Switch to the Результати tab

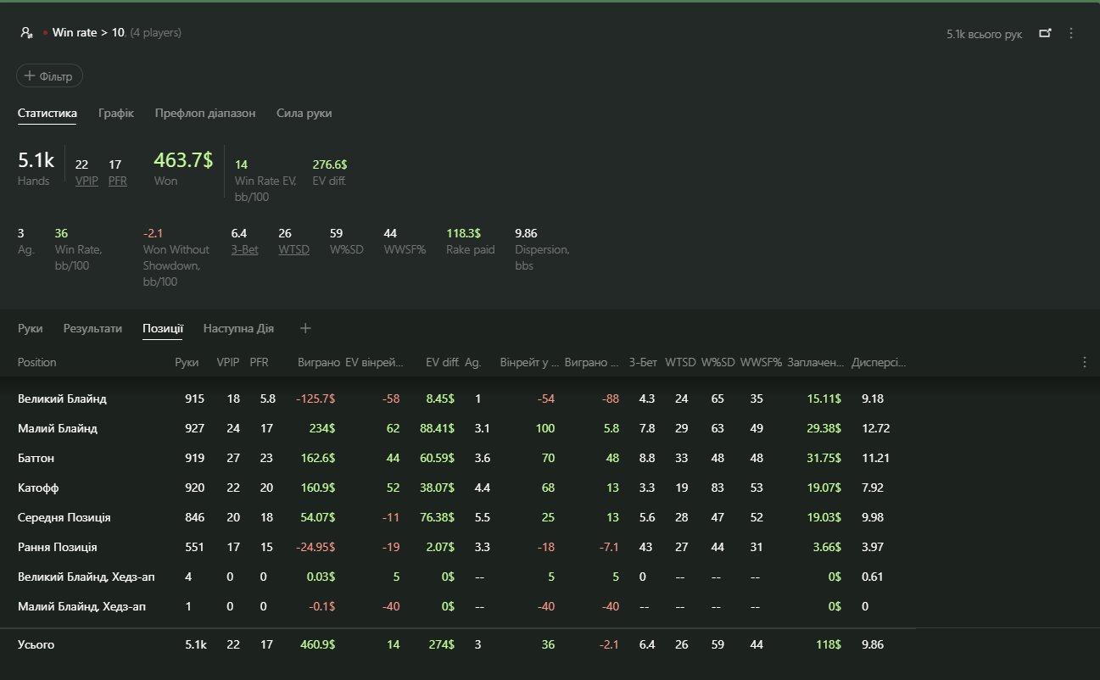pos(92,328)
